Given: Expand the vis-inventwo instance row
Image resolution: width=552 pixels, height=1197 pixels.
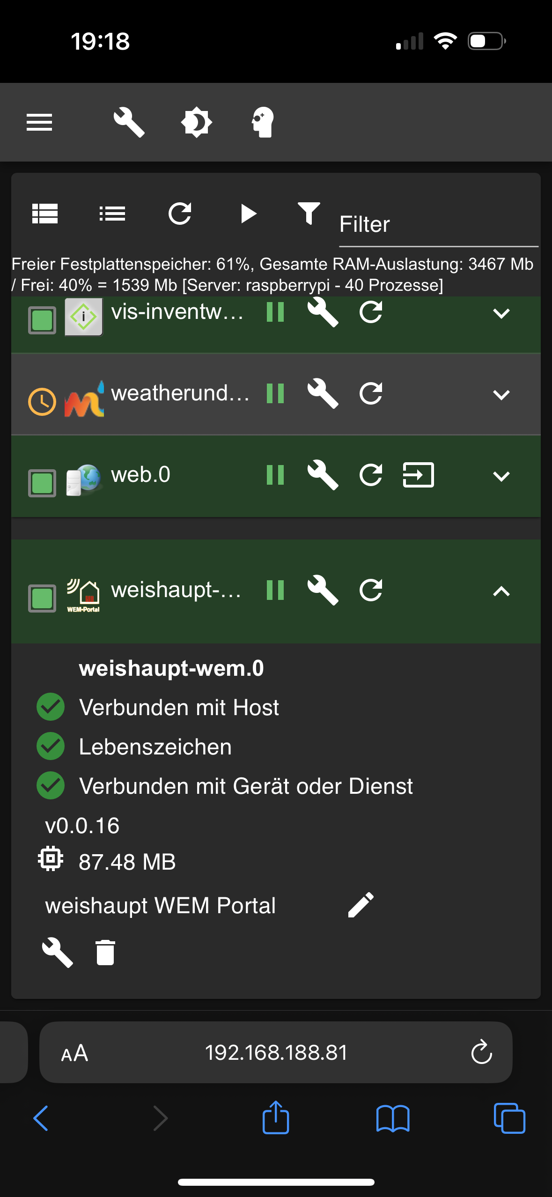Looking at the screenshot, I should 501,313.
